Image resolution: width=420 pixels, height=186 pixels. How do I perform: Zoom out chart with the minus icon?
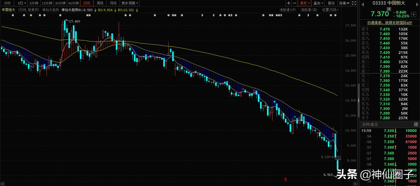tap(294, 3)
